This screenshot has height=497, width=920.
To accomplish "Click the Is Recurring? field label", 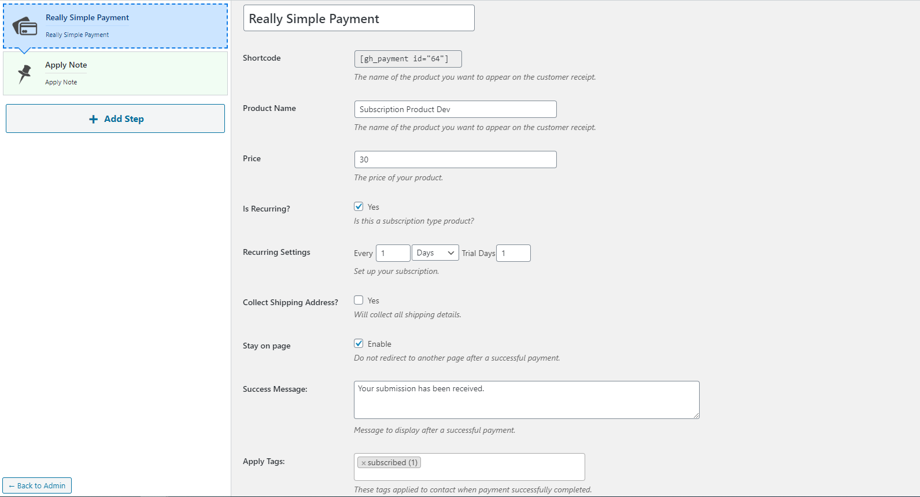I will [x=266, y=209].
